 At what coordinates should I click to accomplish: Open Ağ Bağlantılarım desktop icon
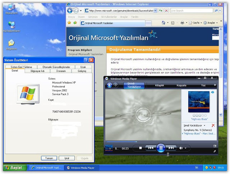(11, 27)
